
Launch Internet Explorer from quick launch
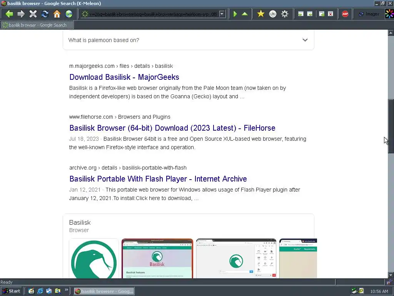pos(40,291)
